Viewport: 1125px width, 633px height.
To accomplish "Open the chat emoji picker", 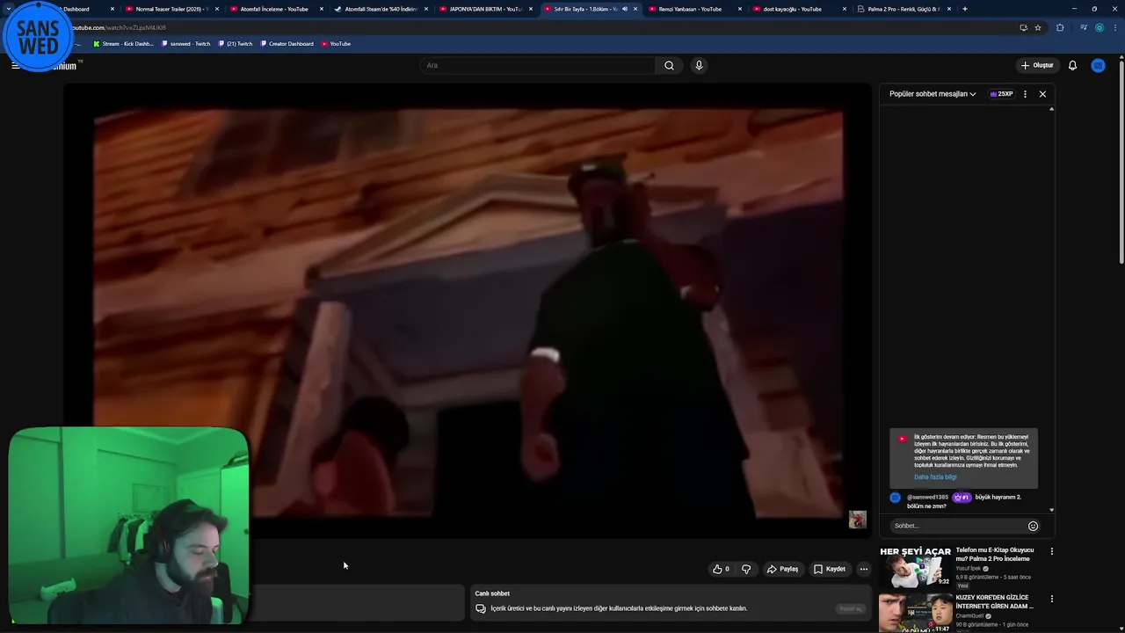I will point(1034,526).
